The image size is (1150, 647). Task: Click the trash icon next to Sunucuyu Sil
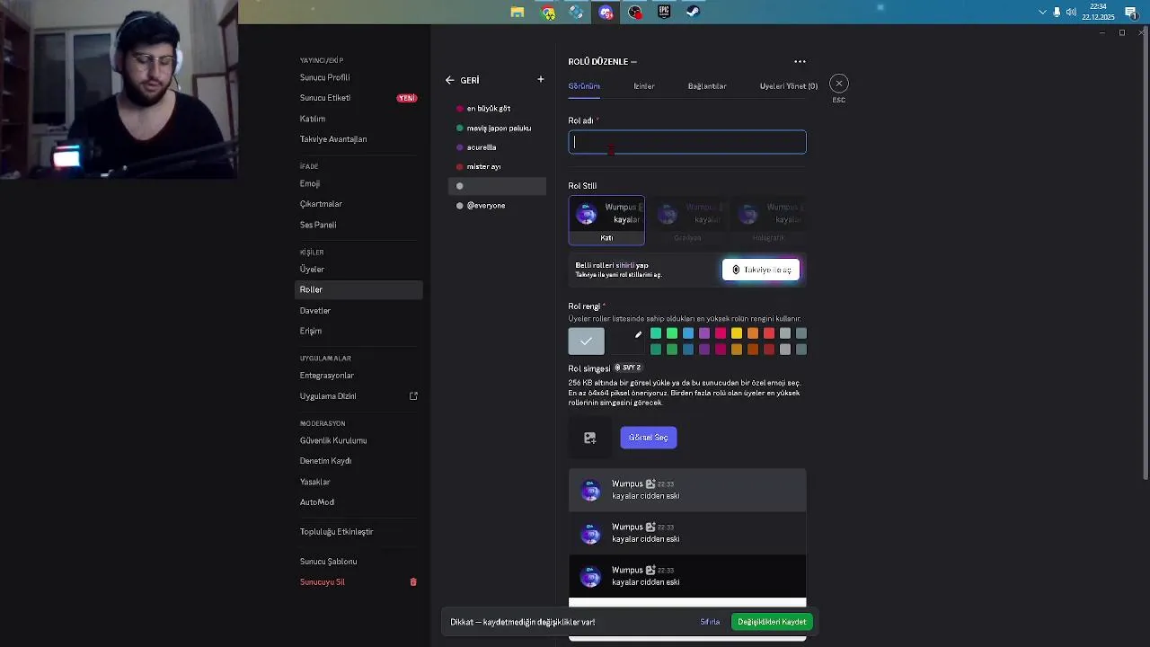click(x=413, y=582)
